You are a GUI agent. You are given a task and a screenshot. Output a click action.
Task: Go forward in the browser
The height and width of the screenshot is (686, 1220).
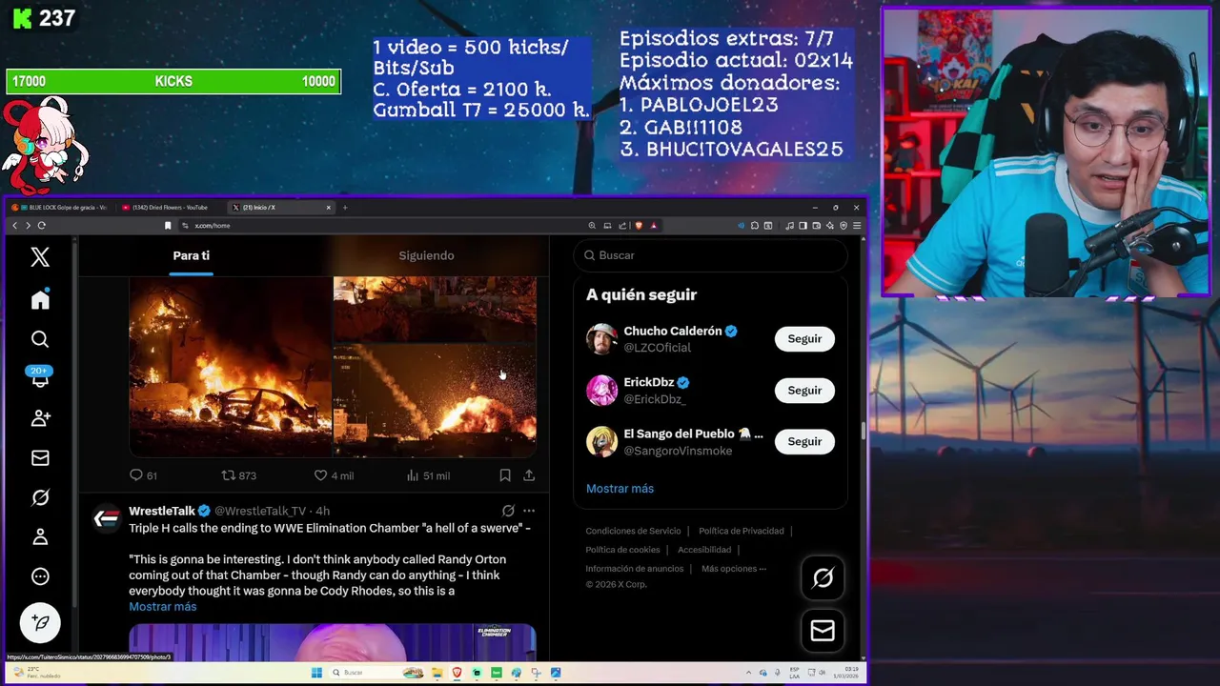click(x=28, y=226)
